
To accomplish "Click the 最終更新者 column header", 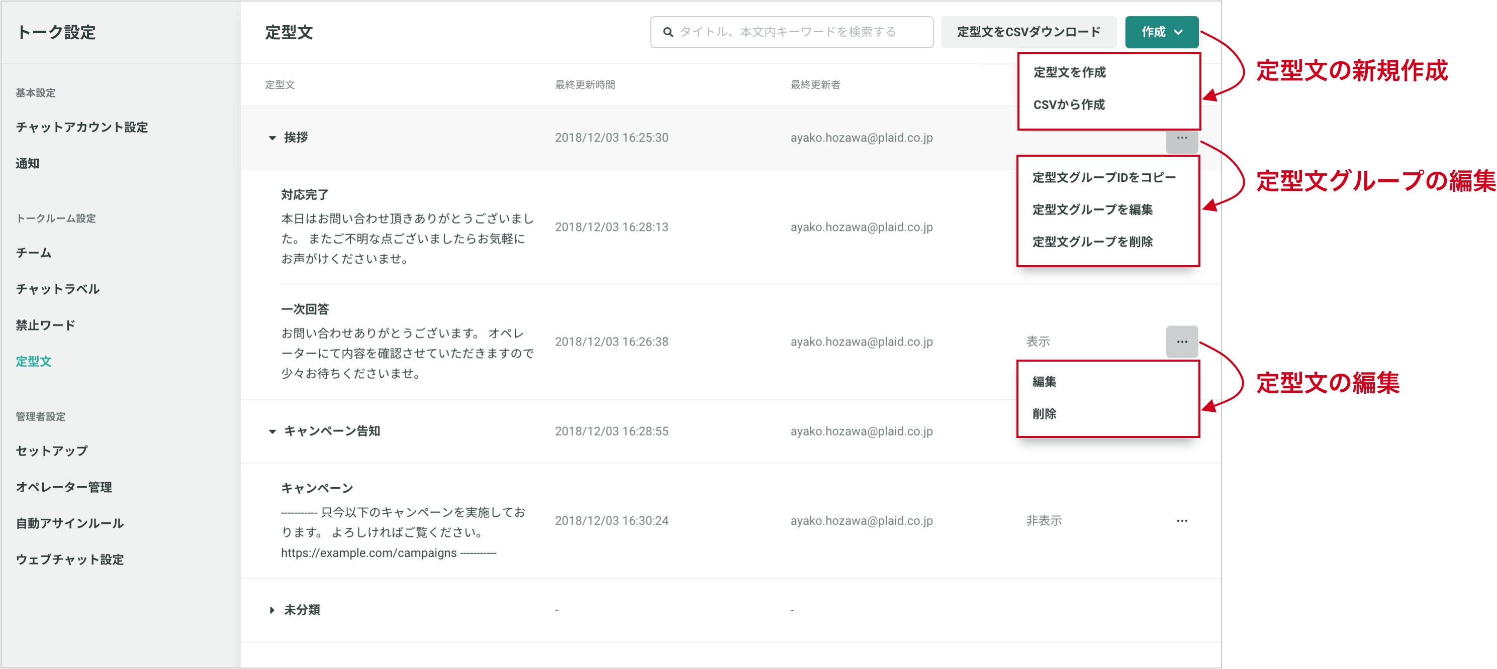I will point(815,85).
